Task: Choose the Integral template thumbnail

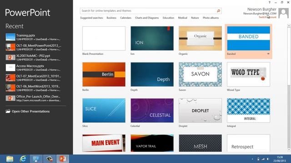Action: (x=249, y=110)
